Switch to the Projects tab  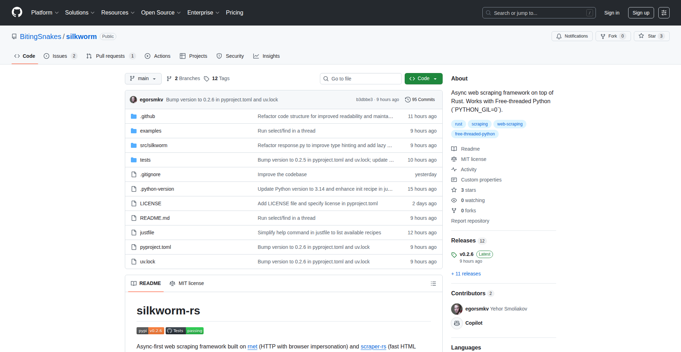tap(194, 56)
